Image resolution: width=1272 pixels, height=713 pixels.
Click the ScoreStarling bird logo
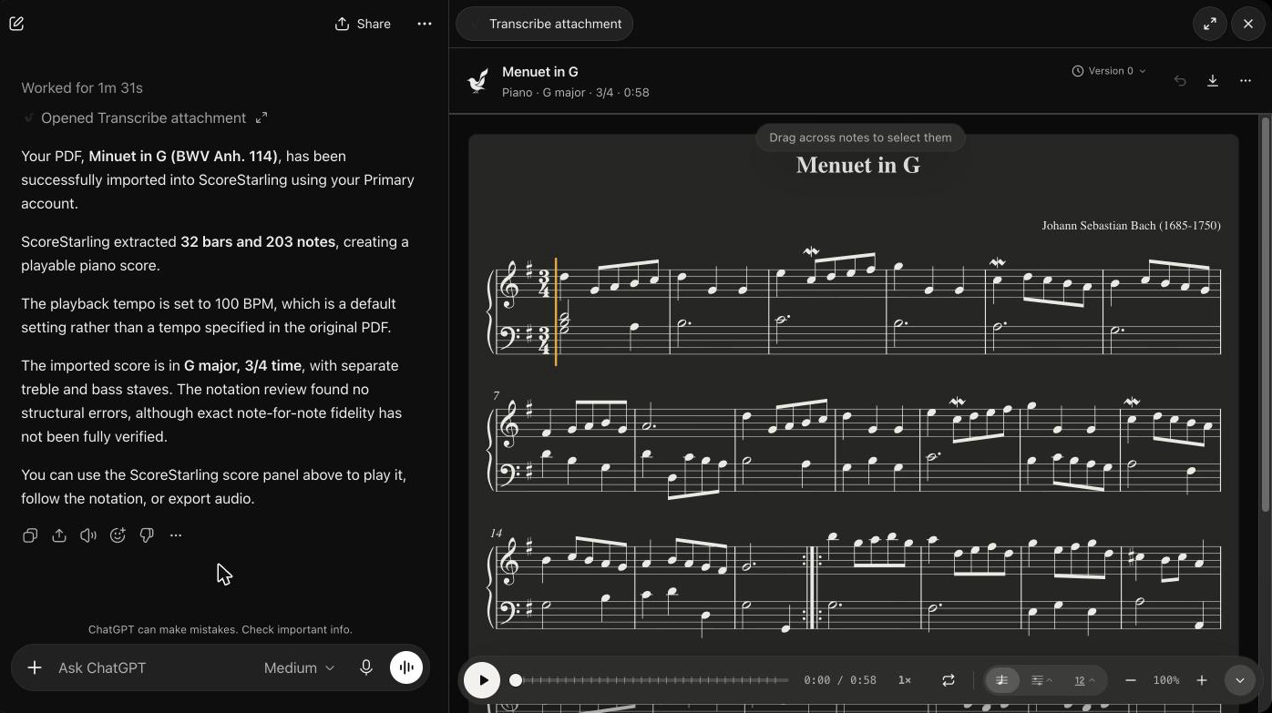[x=477, y=81]
